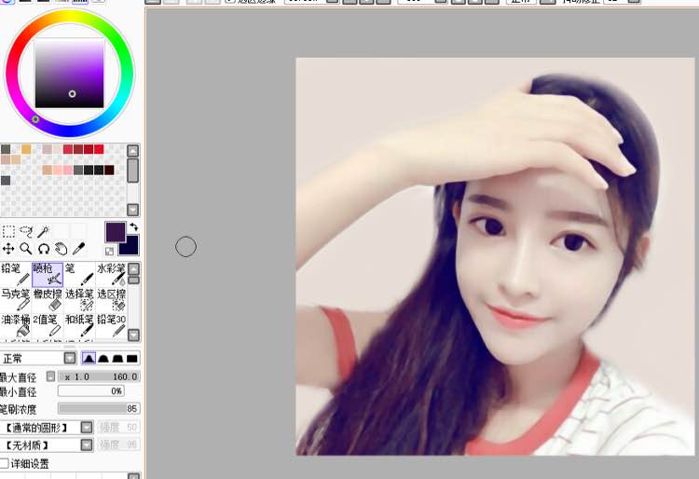Open the 无材质 texture dropdown
This screenshot has height=479, width=699.
point(87,445)
